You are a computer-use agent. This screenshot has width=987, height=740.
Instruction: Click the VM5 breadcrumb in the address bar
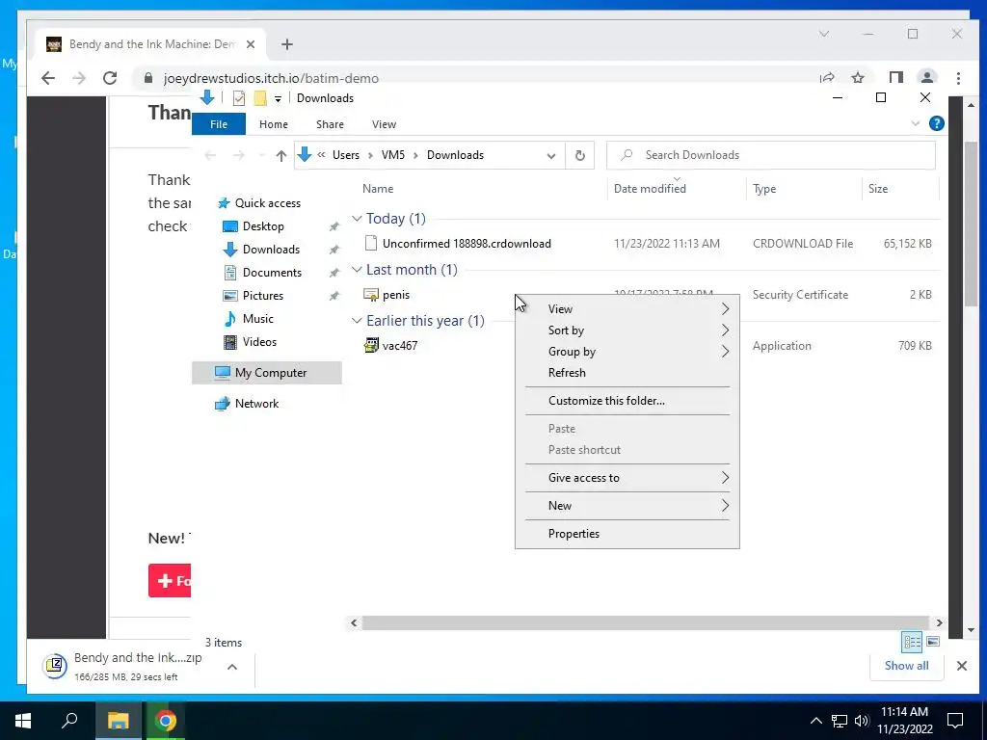tap(393, 155)
